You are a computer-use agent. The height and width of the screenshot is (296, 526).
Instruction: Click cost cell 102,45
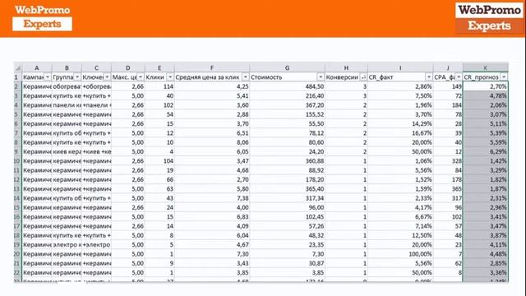point(287,217)
